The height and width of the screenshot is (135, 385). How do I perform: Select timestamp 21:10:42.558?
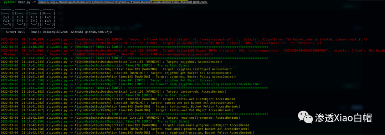(x=33, y=129)
